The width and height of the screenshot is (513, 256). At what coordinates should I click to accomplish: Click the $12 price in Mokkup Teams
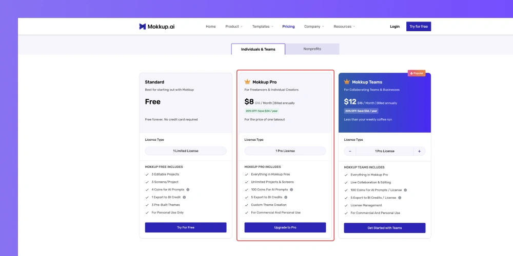(350, 101)
